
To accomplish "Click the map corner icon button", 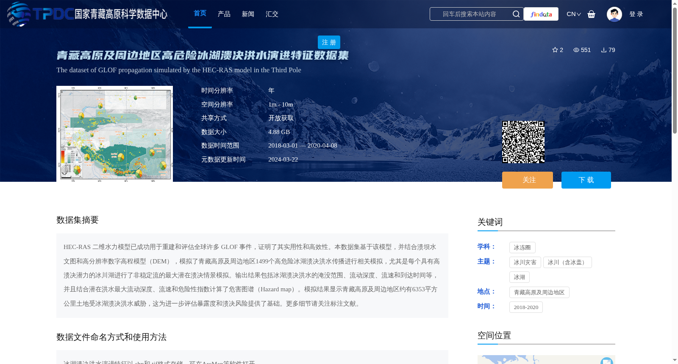I will point(607,361).
